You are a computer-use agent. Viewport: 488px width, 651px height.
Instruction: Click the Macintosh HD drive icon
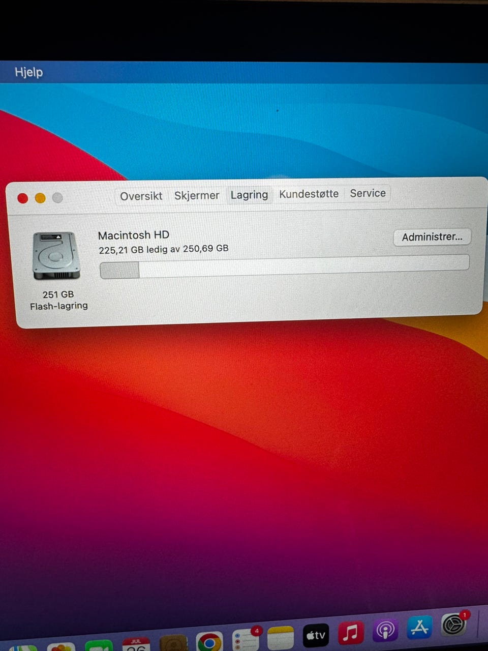tap(56, 256)
